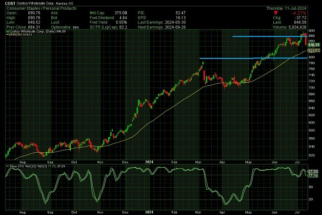Click the EPS value 16.13
This screenshot has width=322, height=215.
(181, 18)
